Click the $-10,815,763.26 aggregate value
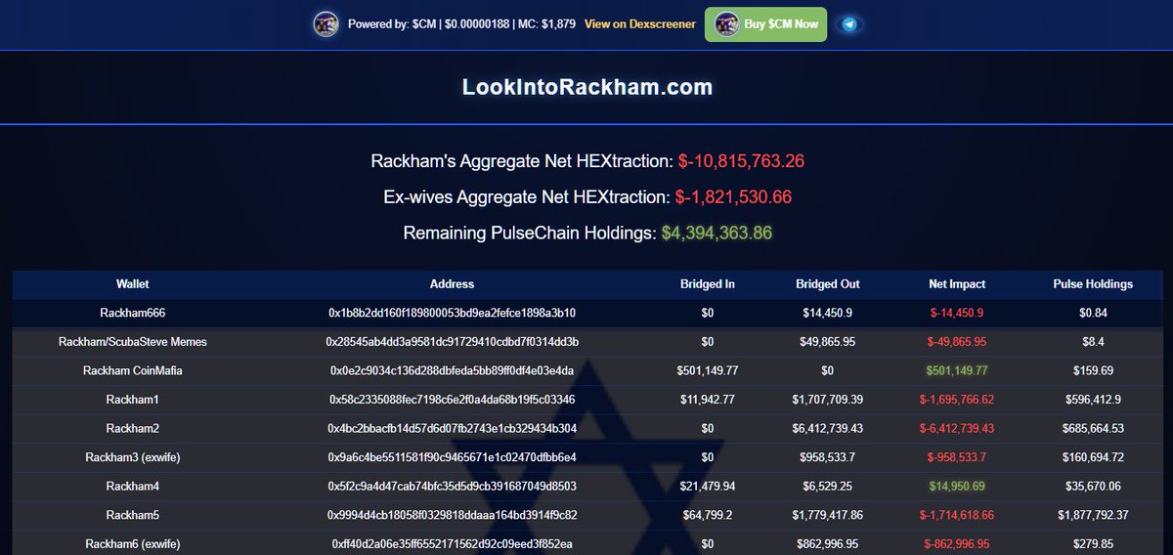Viewport: 1173px width, 555px height. pyautogui.click(x=741, y=161)
